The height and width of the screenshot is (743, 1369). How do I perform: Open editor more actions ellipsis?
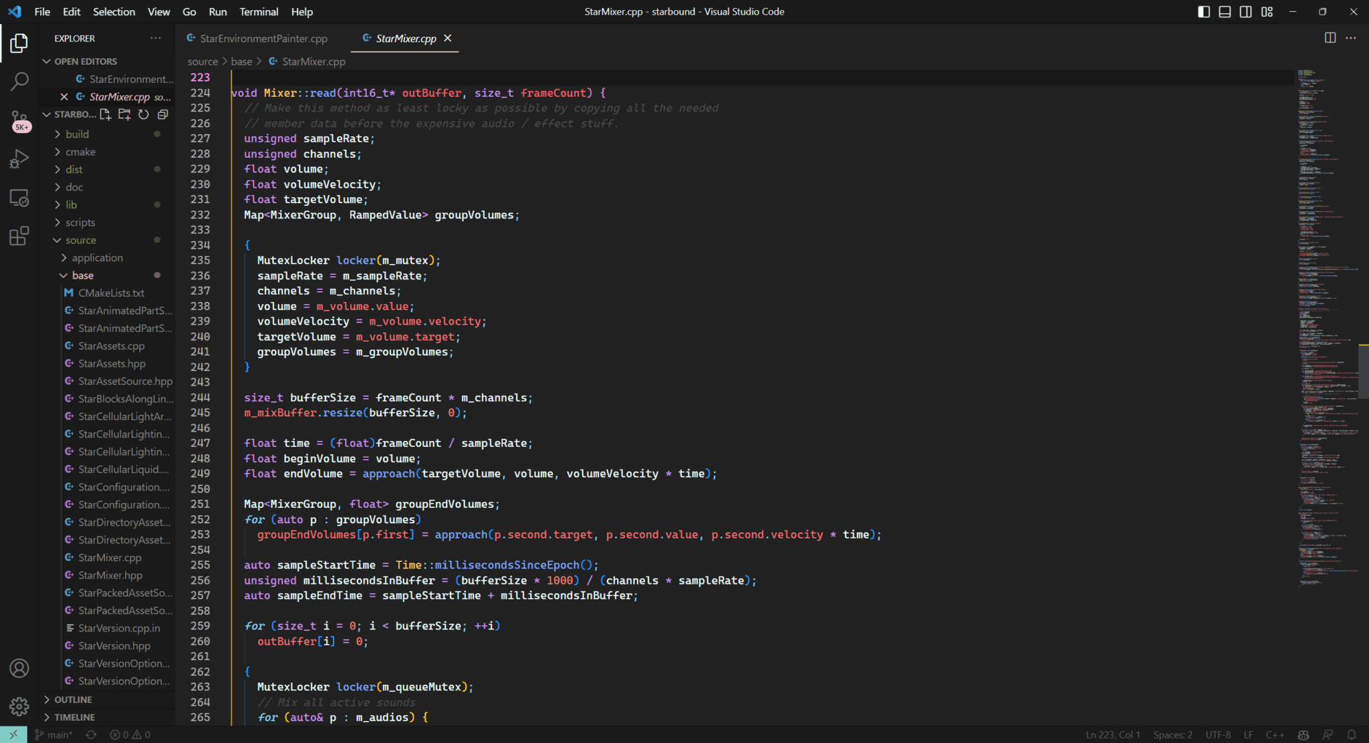[x=1351, y=38]
